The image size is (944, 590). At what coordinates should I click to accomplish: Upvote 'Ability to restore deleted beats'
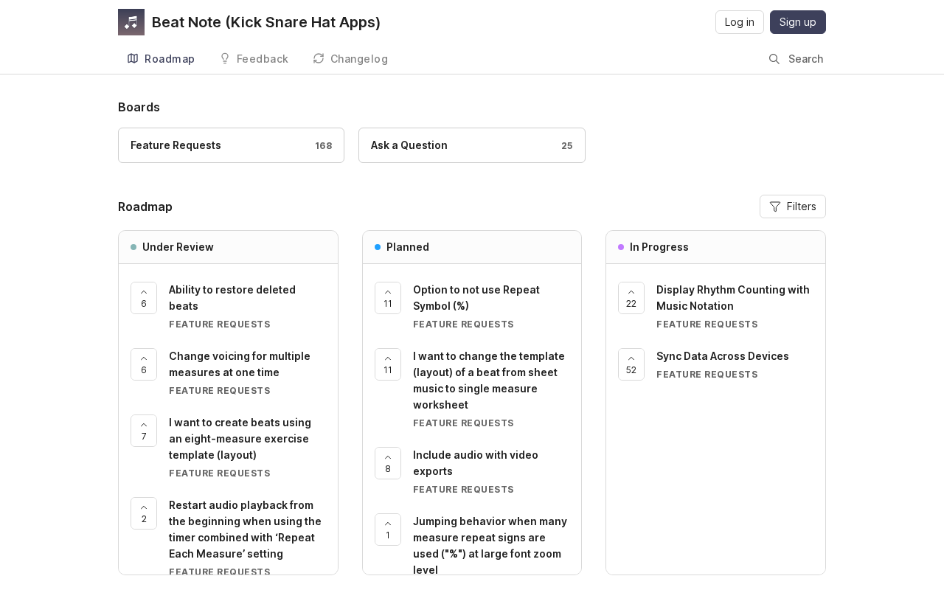pos(144,298)
